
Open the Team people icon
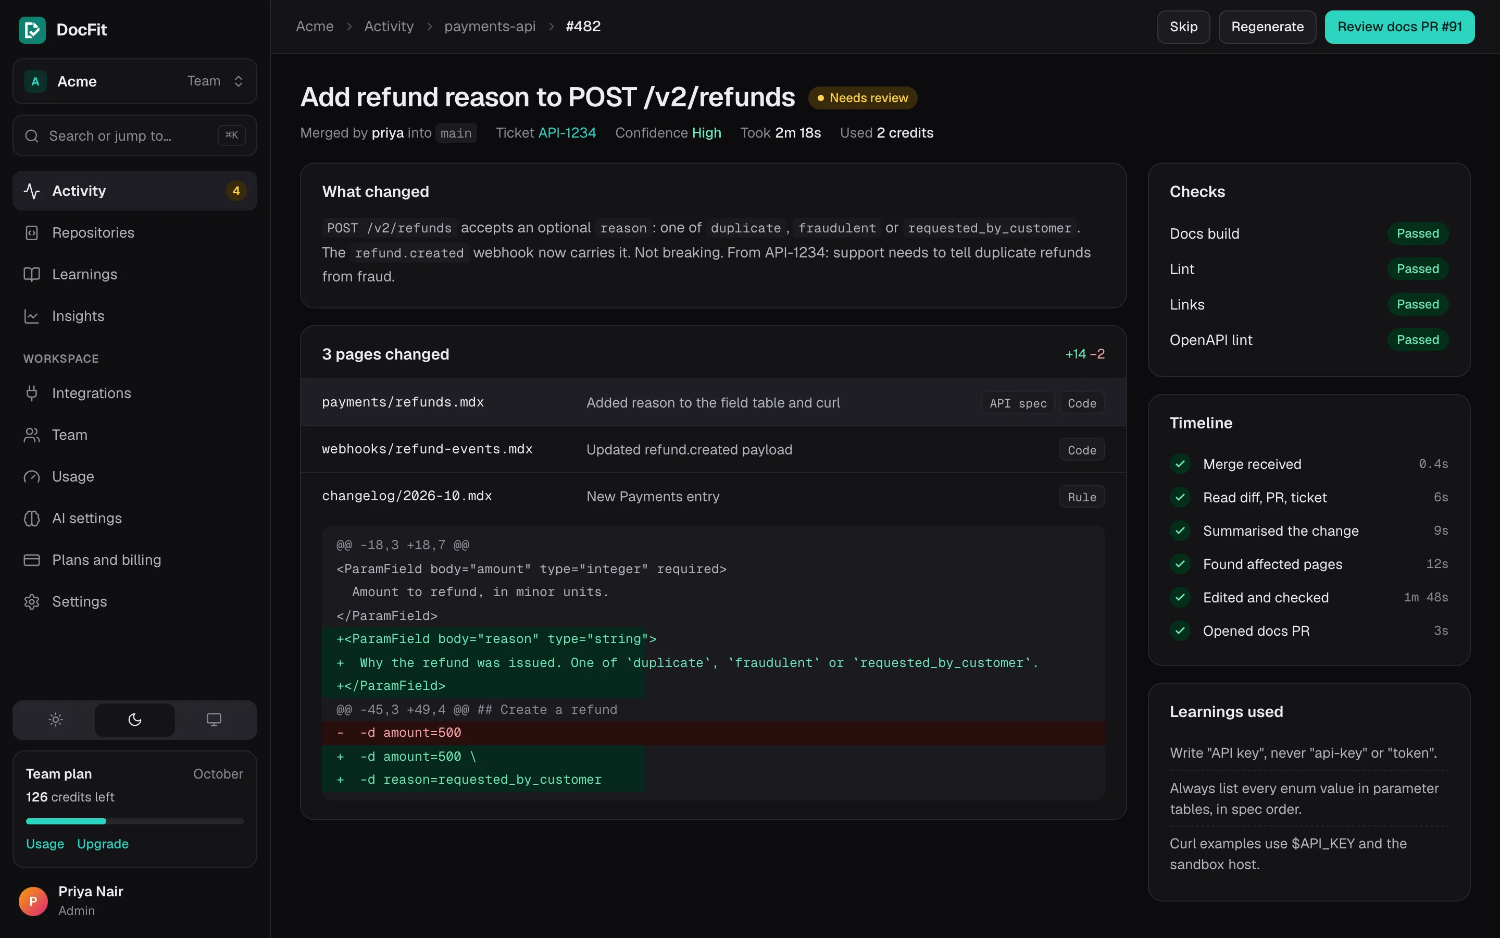pos(32,435)
